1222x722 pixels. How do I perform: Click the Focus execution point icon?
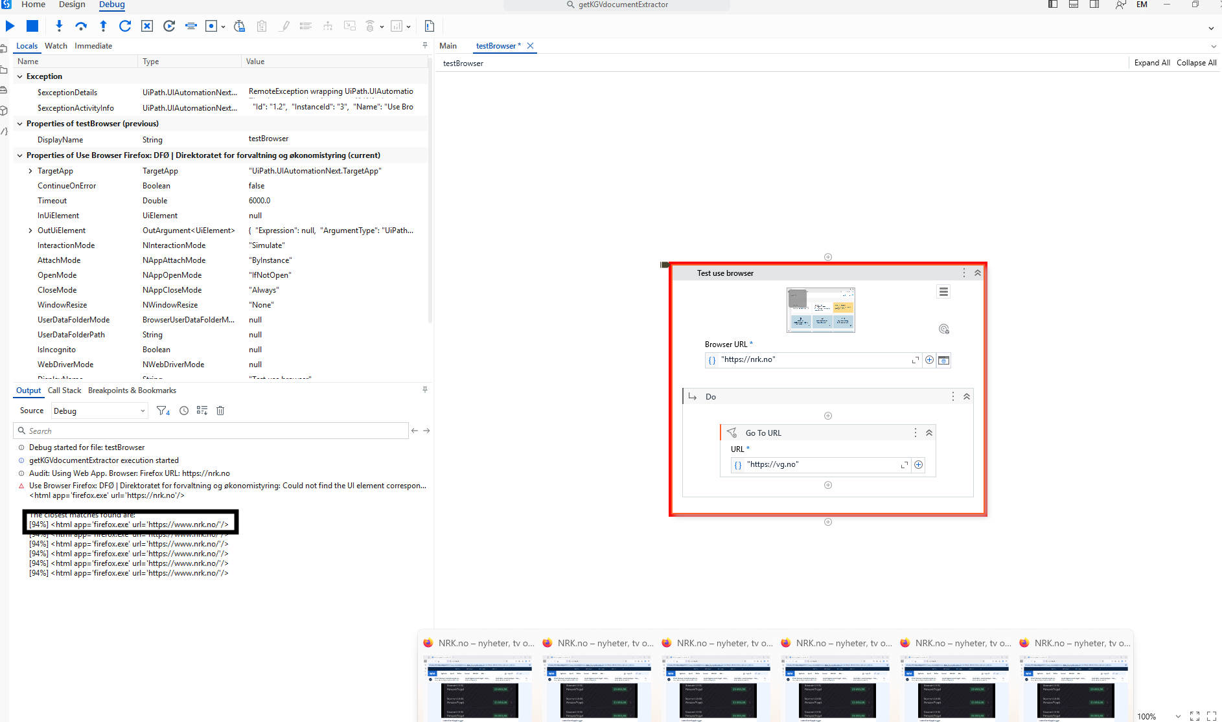191,26
